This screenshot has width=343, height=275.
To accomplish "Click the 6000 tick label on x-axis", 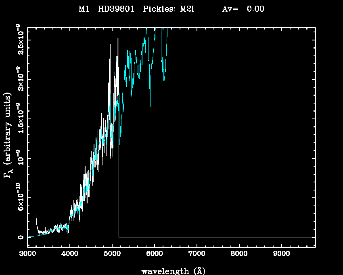I will [155, 254].
